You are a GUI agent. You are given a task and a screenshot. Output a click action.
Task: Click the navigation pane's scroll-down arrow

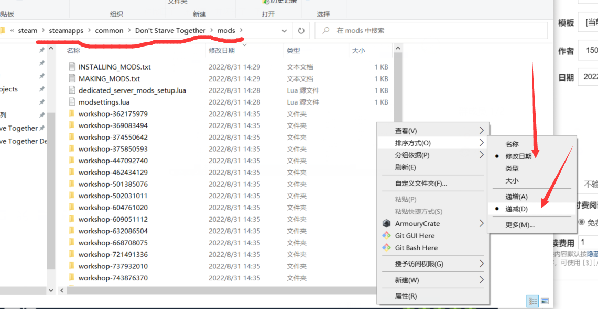click(51, 290)
